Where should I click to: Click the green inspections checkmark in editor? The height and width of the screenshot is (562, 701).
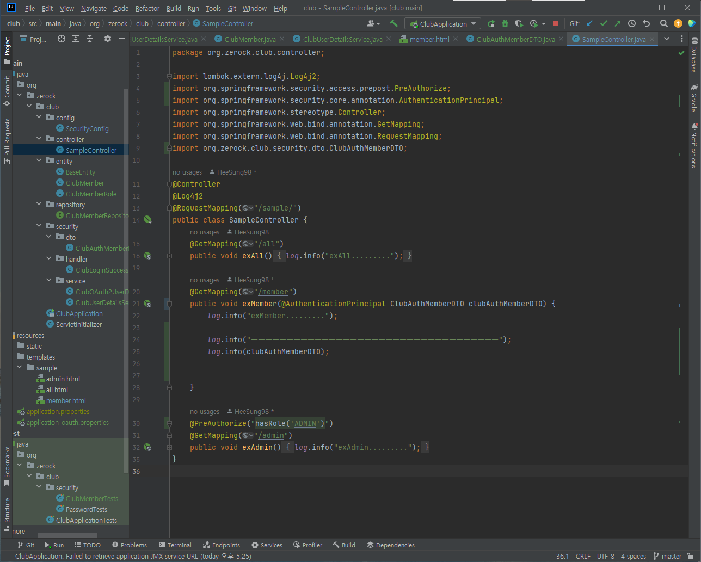[681, 53]
